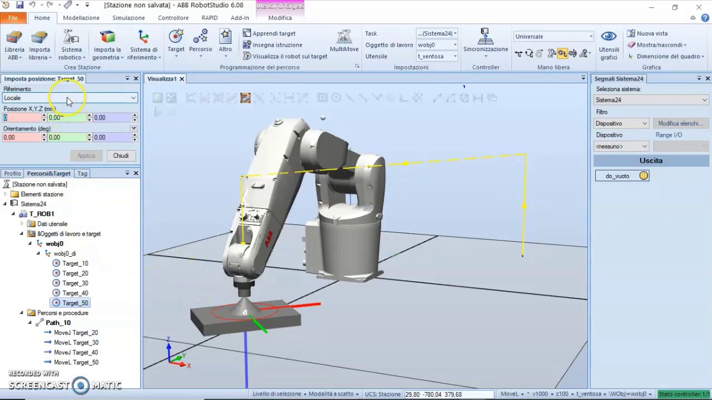712x400 pixels.
Task: Close the Imposta posizione panel
Action: [136, 79]
